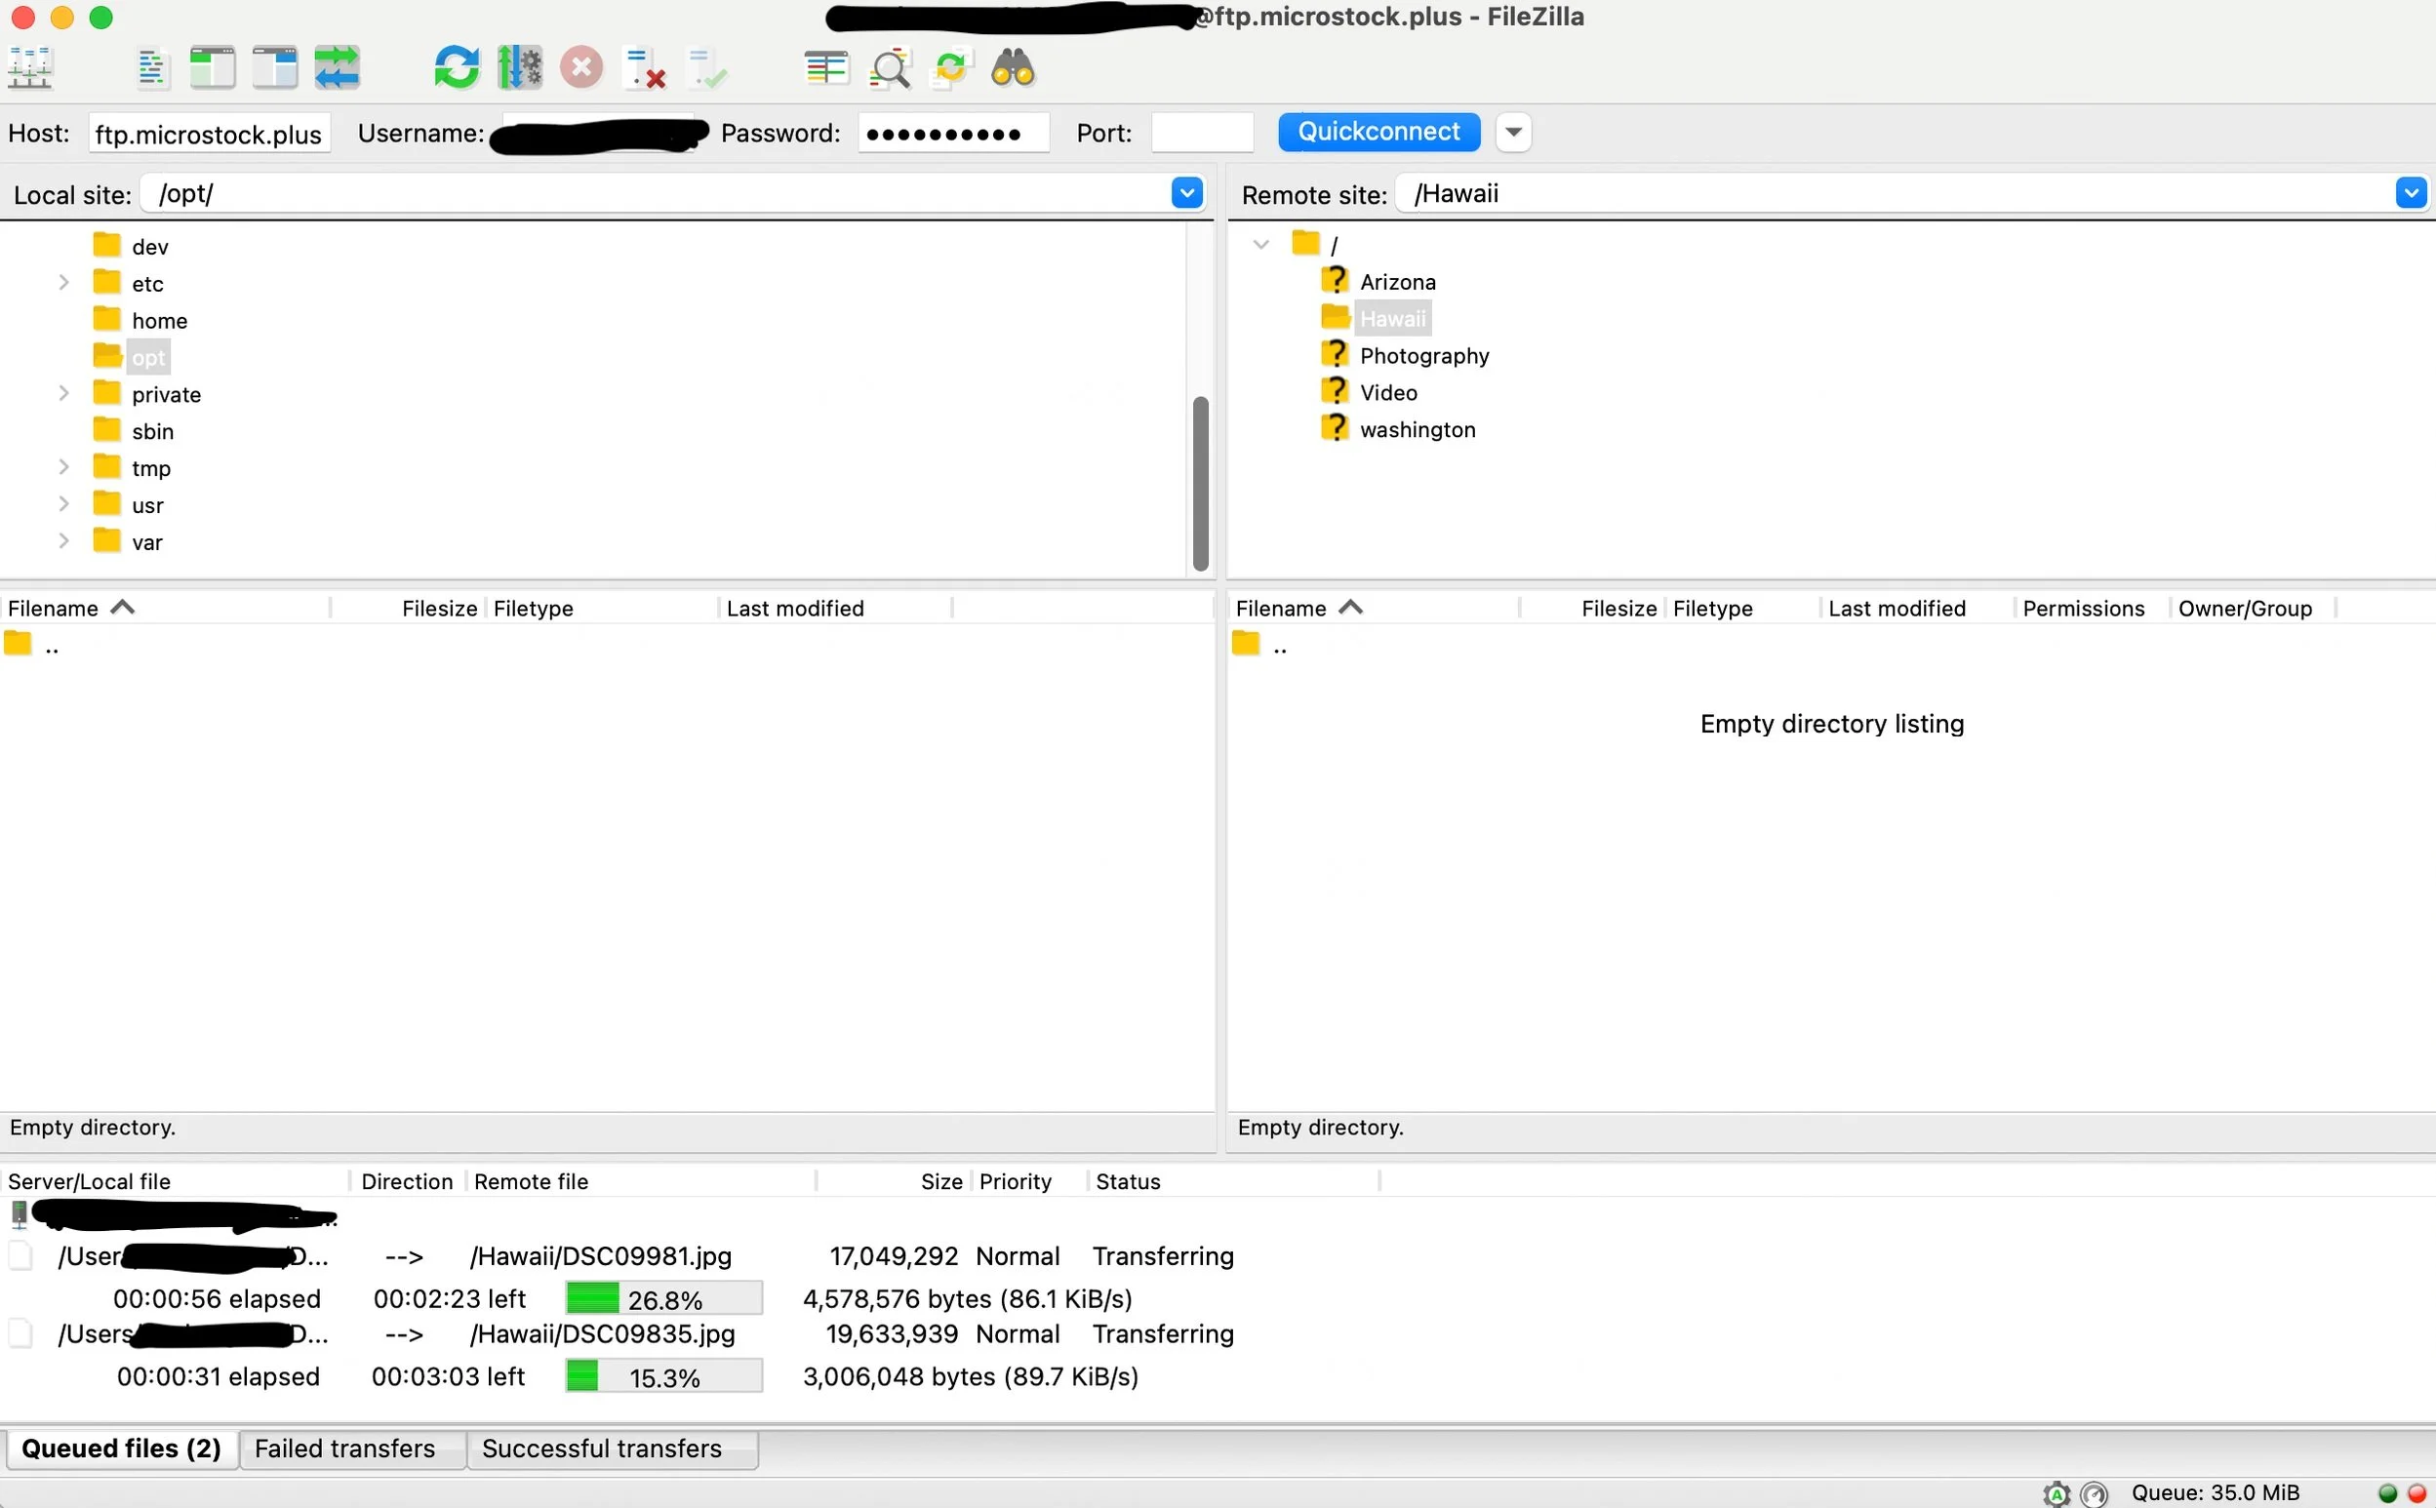Switch to Failed transfers tab
2436x1508 pixels.
(344, 1448)
